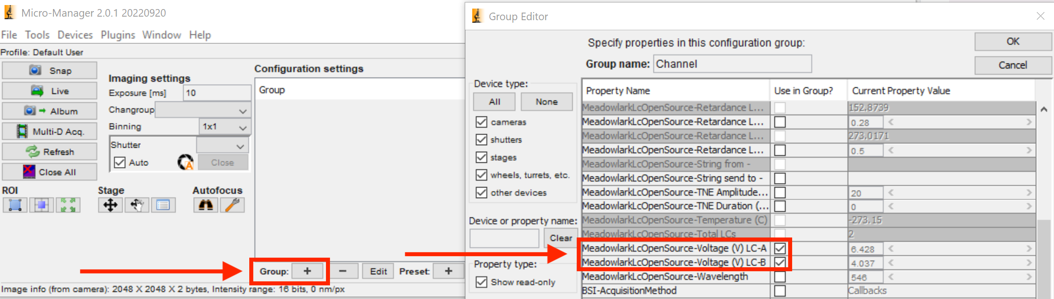
Task: Open Multi-D Acq. dialog
Action: coord(49,131)
